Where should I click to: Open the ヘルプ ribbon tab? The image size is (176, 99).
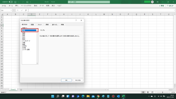pyautogui.click(x=59, y=6)
